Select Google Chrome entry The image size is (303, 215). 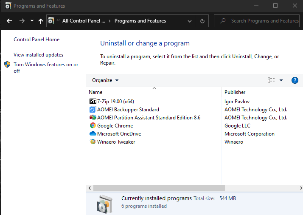(115, 126)
